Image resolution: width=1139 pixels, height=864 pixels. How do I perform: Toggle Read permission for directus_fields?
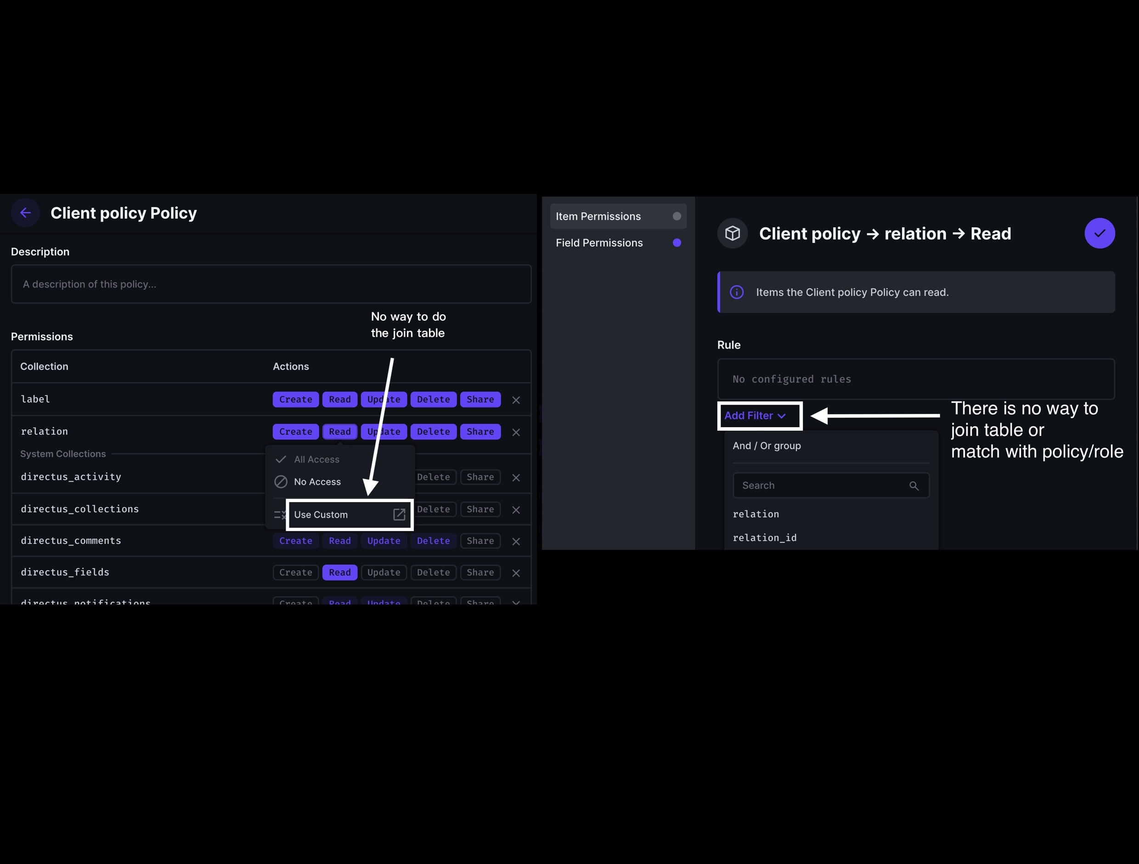click(339, 572)
